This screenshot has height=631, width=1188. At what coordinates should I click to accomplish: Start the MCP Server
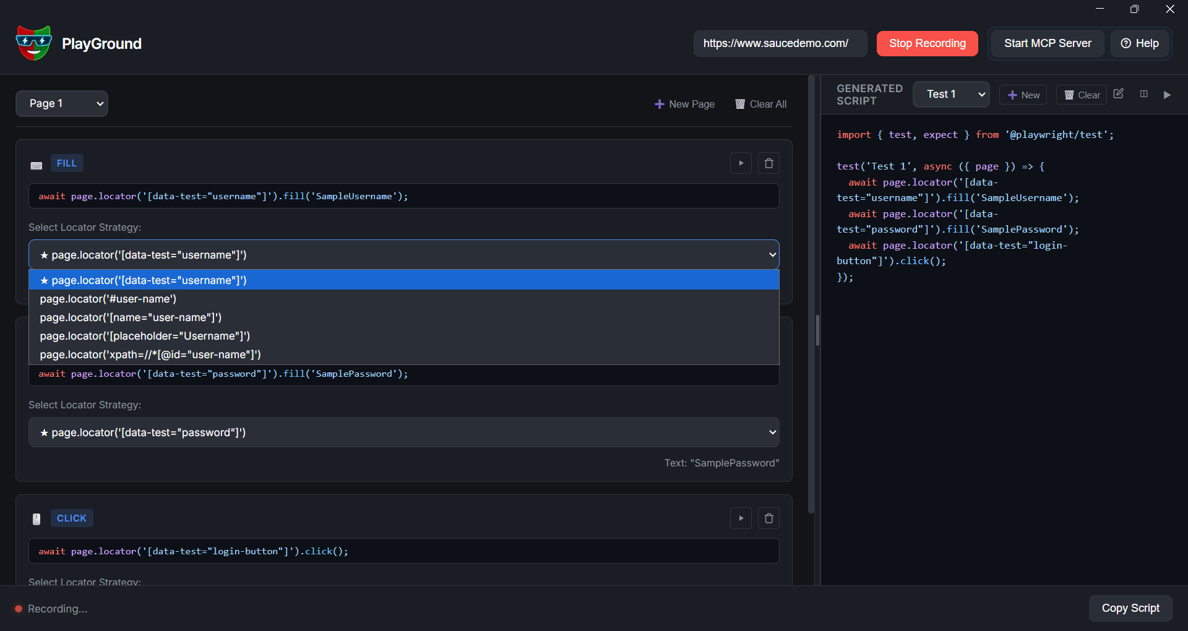point(1048,43)
